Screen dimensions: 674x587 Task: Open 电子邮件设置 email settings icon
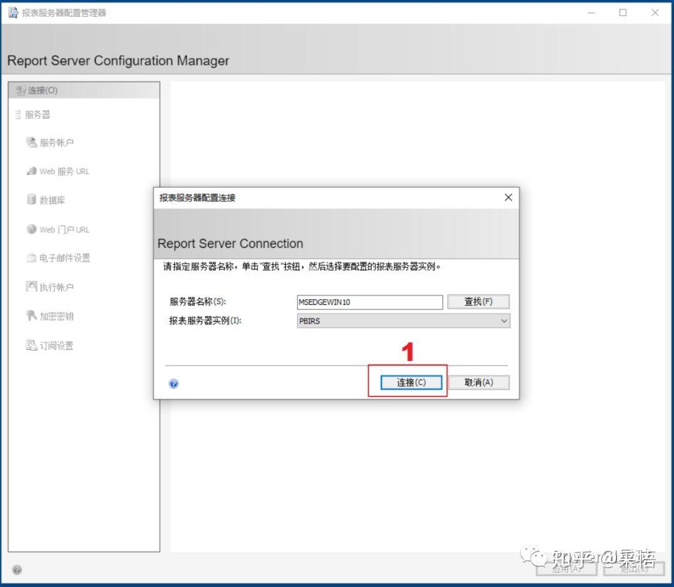pyautogui.click(x=31, y=257)
